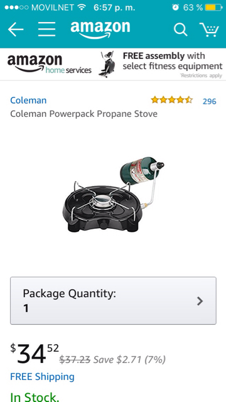Tap the Wi-Fi status icon
Viewport: 226px width, 402px height.
pyautogui.click(x=82, y=8)
